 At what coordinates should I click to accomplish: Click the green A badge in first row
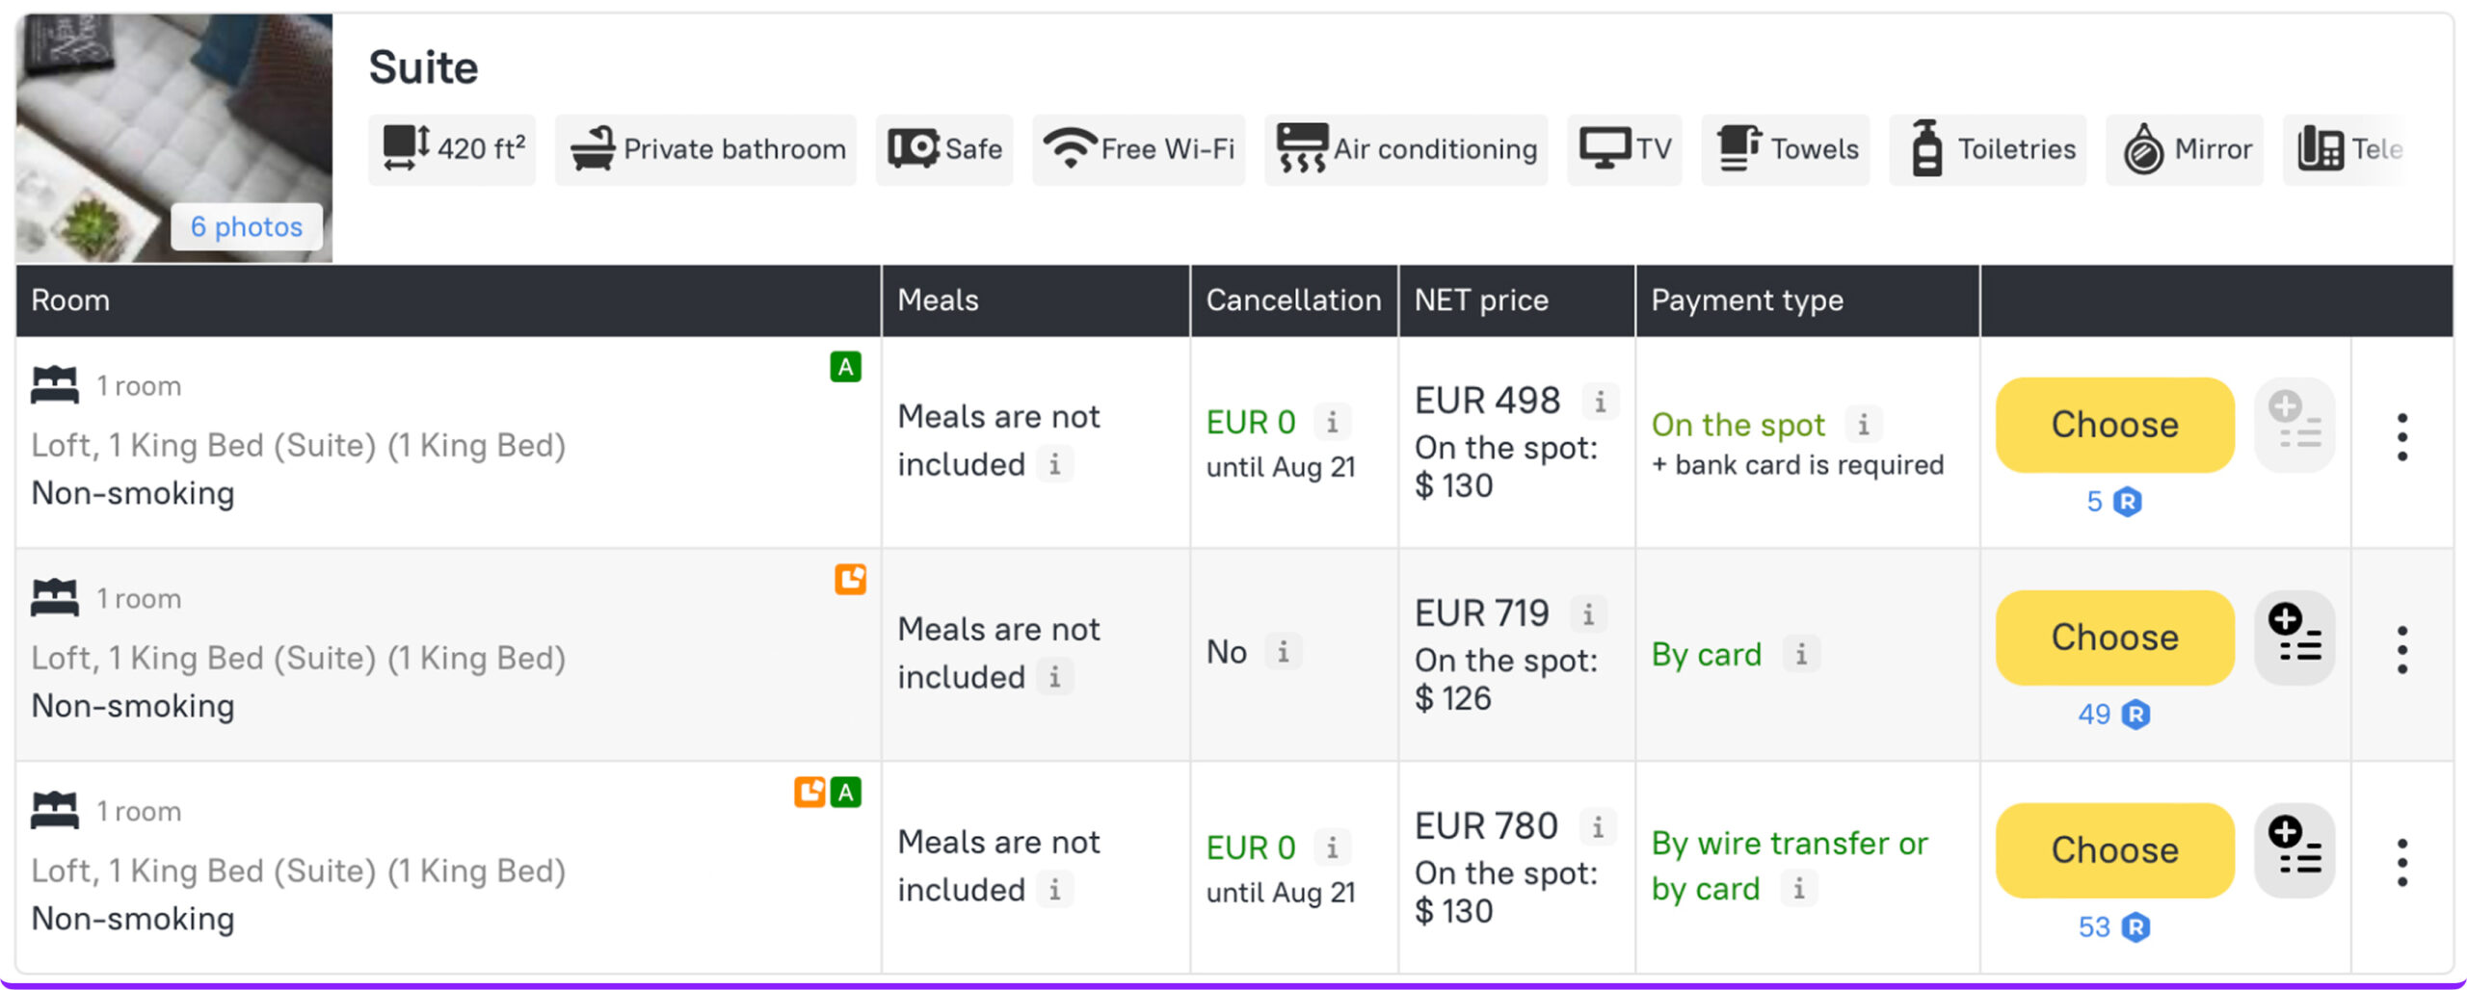(845, 367)
